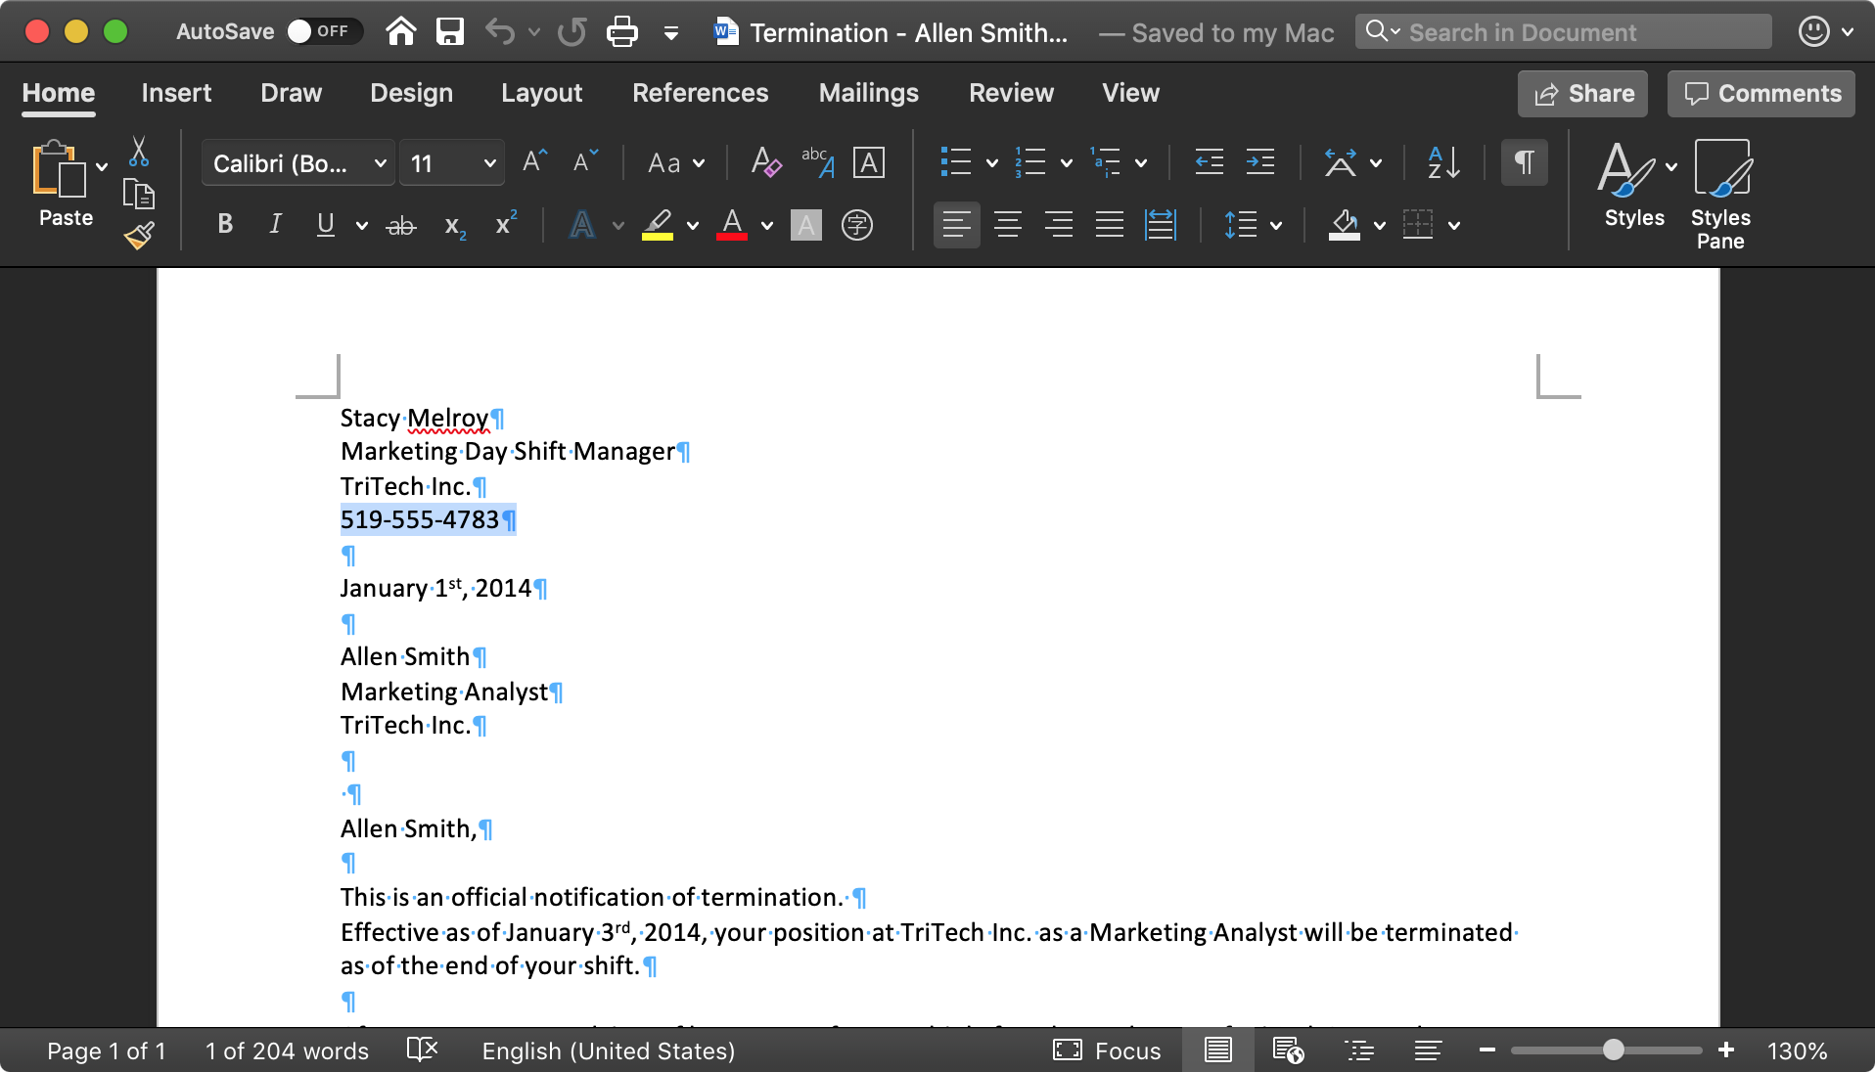Open the font size dropdown

point(489,163)
